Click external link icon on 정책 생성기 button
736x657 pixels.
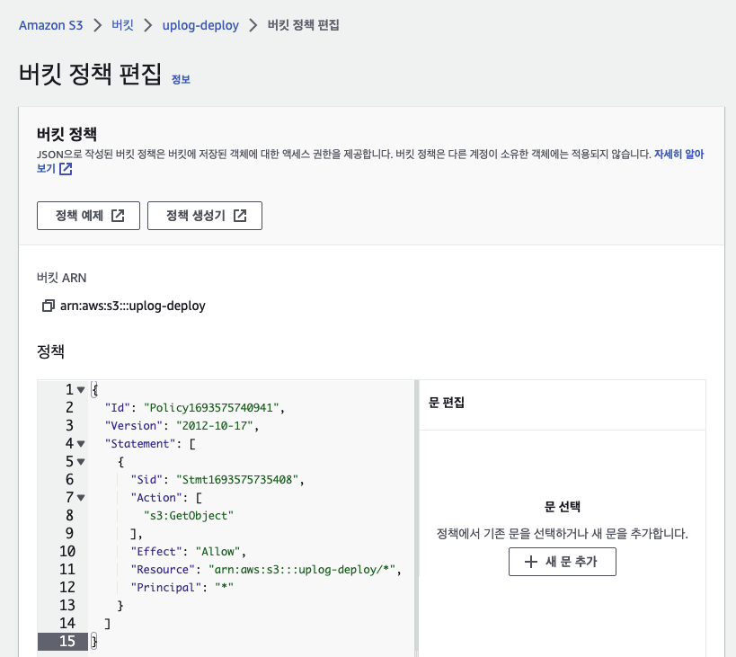pos(240,216)
